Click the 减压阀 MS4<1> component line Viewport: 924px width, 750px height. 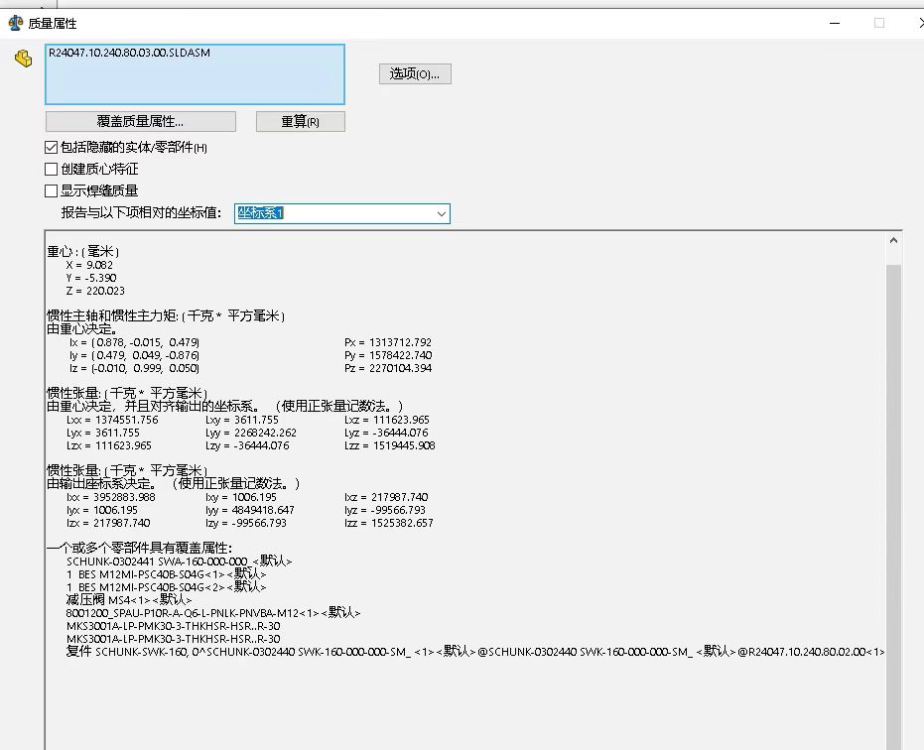tap(128, 600)
